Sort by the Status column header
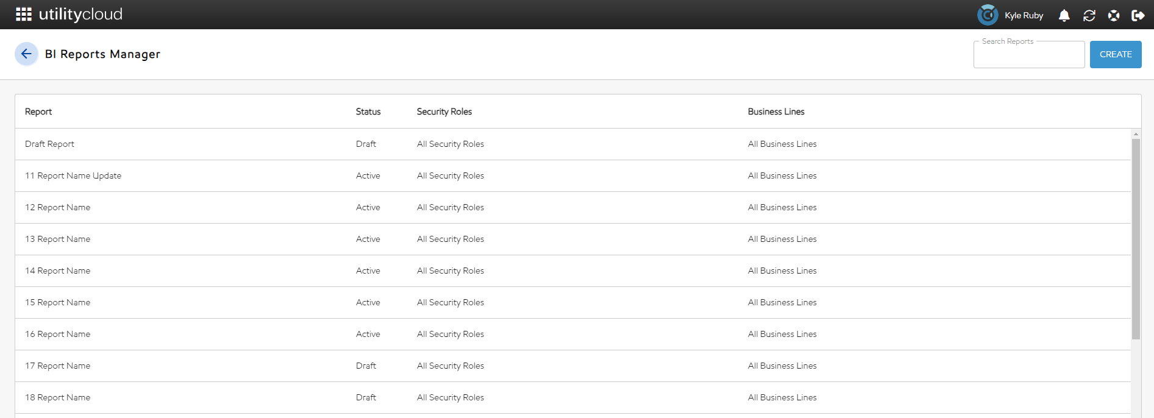1154x418 pixels. click(368, 112)
